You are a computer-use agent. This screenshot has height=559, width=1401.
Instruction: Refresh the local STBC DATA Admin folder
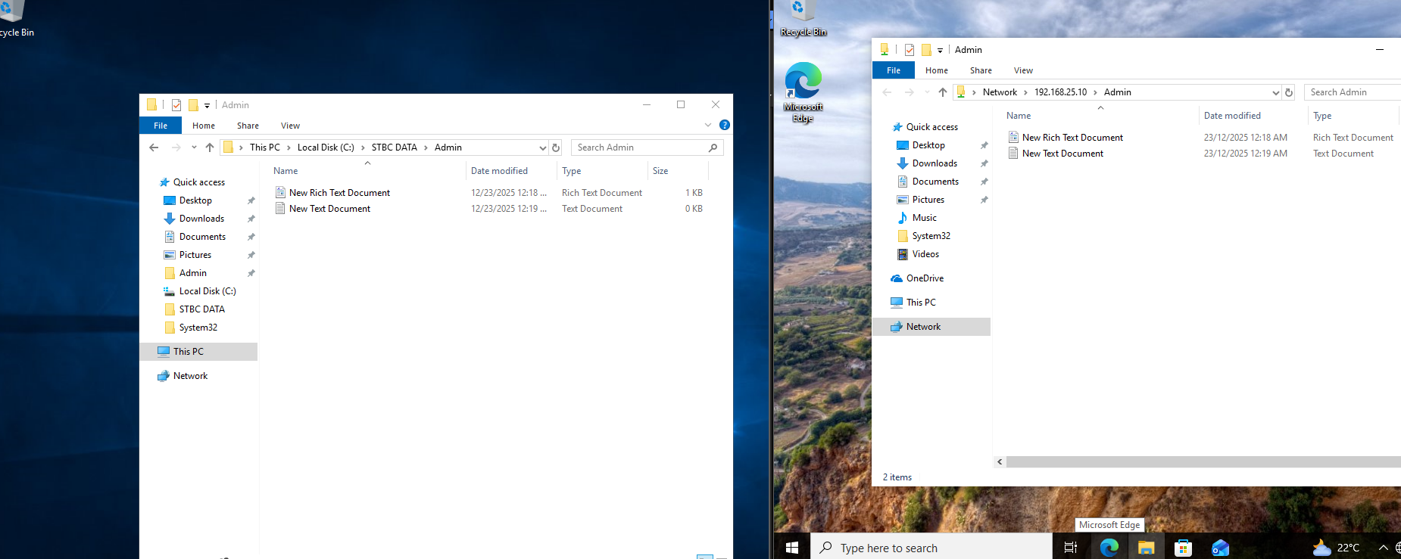[x=556, y=148]
